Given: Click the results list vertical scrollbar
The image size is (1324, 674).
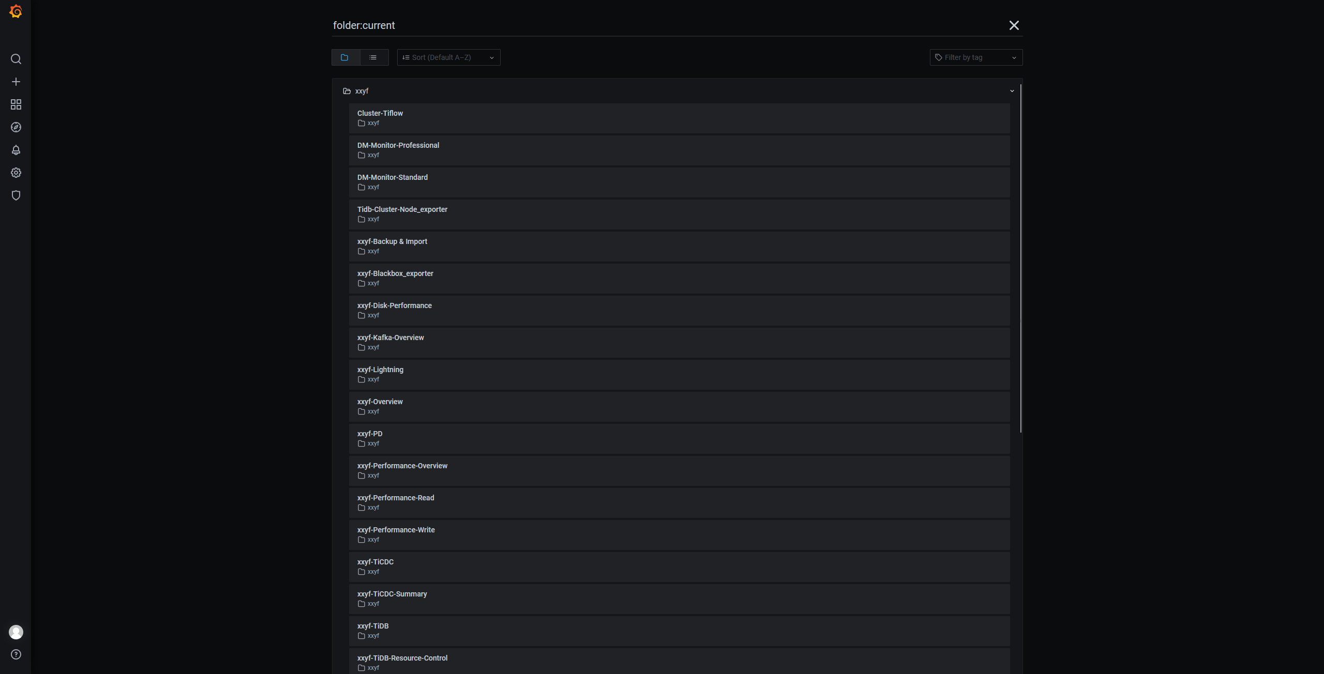Looking at the screenshot, I should (1020, 258).
